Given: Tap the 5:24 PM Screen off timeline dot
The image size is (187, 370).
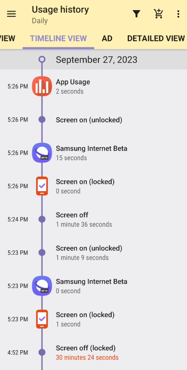Looking at the screenshot, I should tap(42, 219).
